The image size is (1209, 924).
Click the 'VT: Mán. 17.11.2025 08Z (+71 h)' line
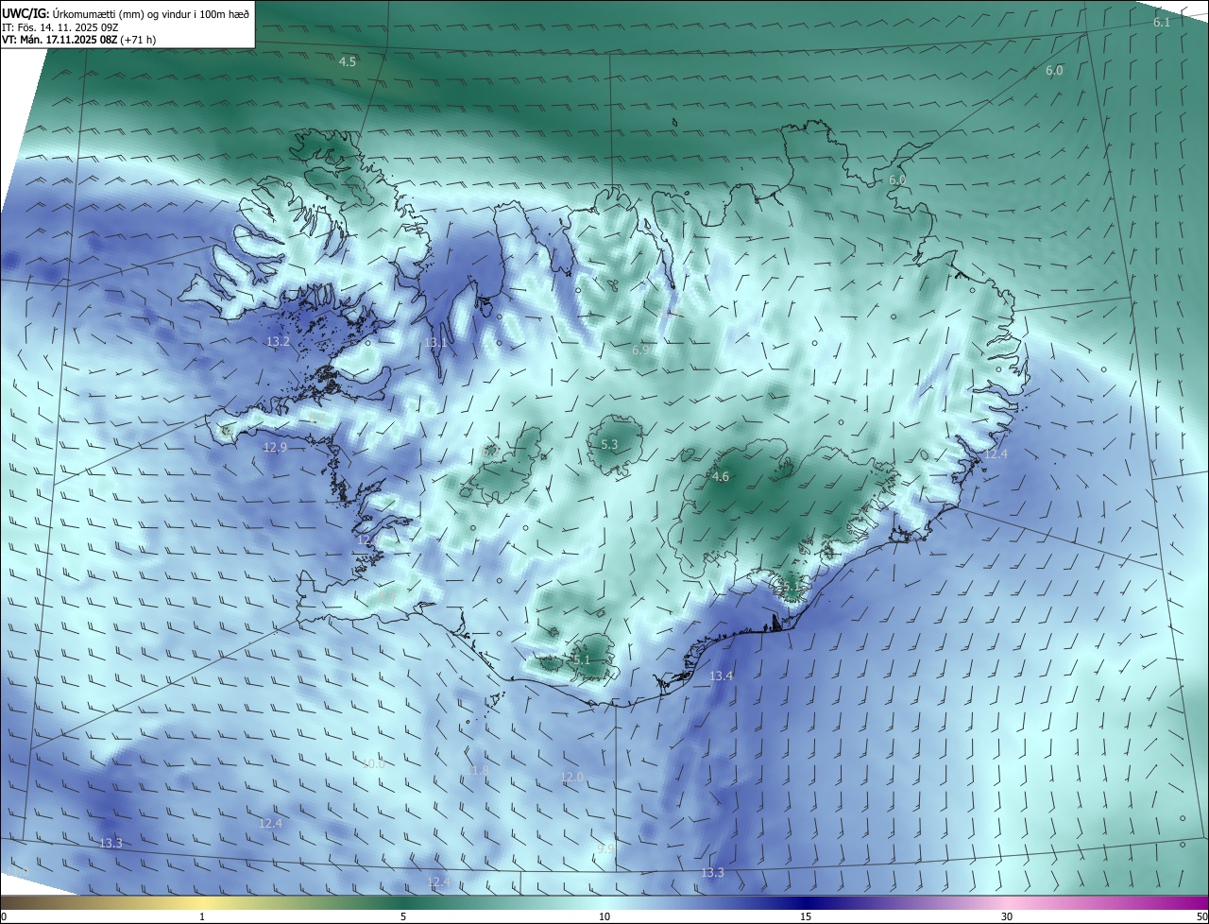pos(79,41)
